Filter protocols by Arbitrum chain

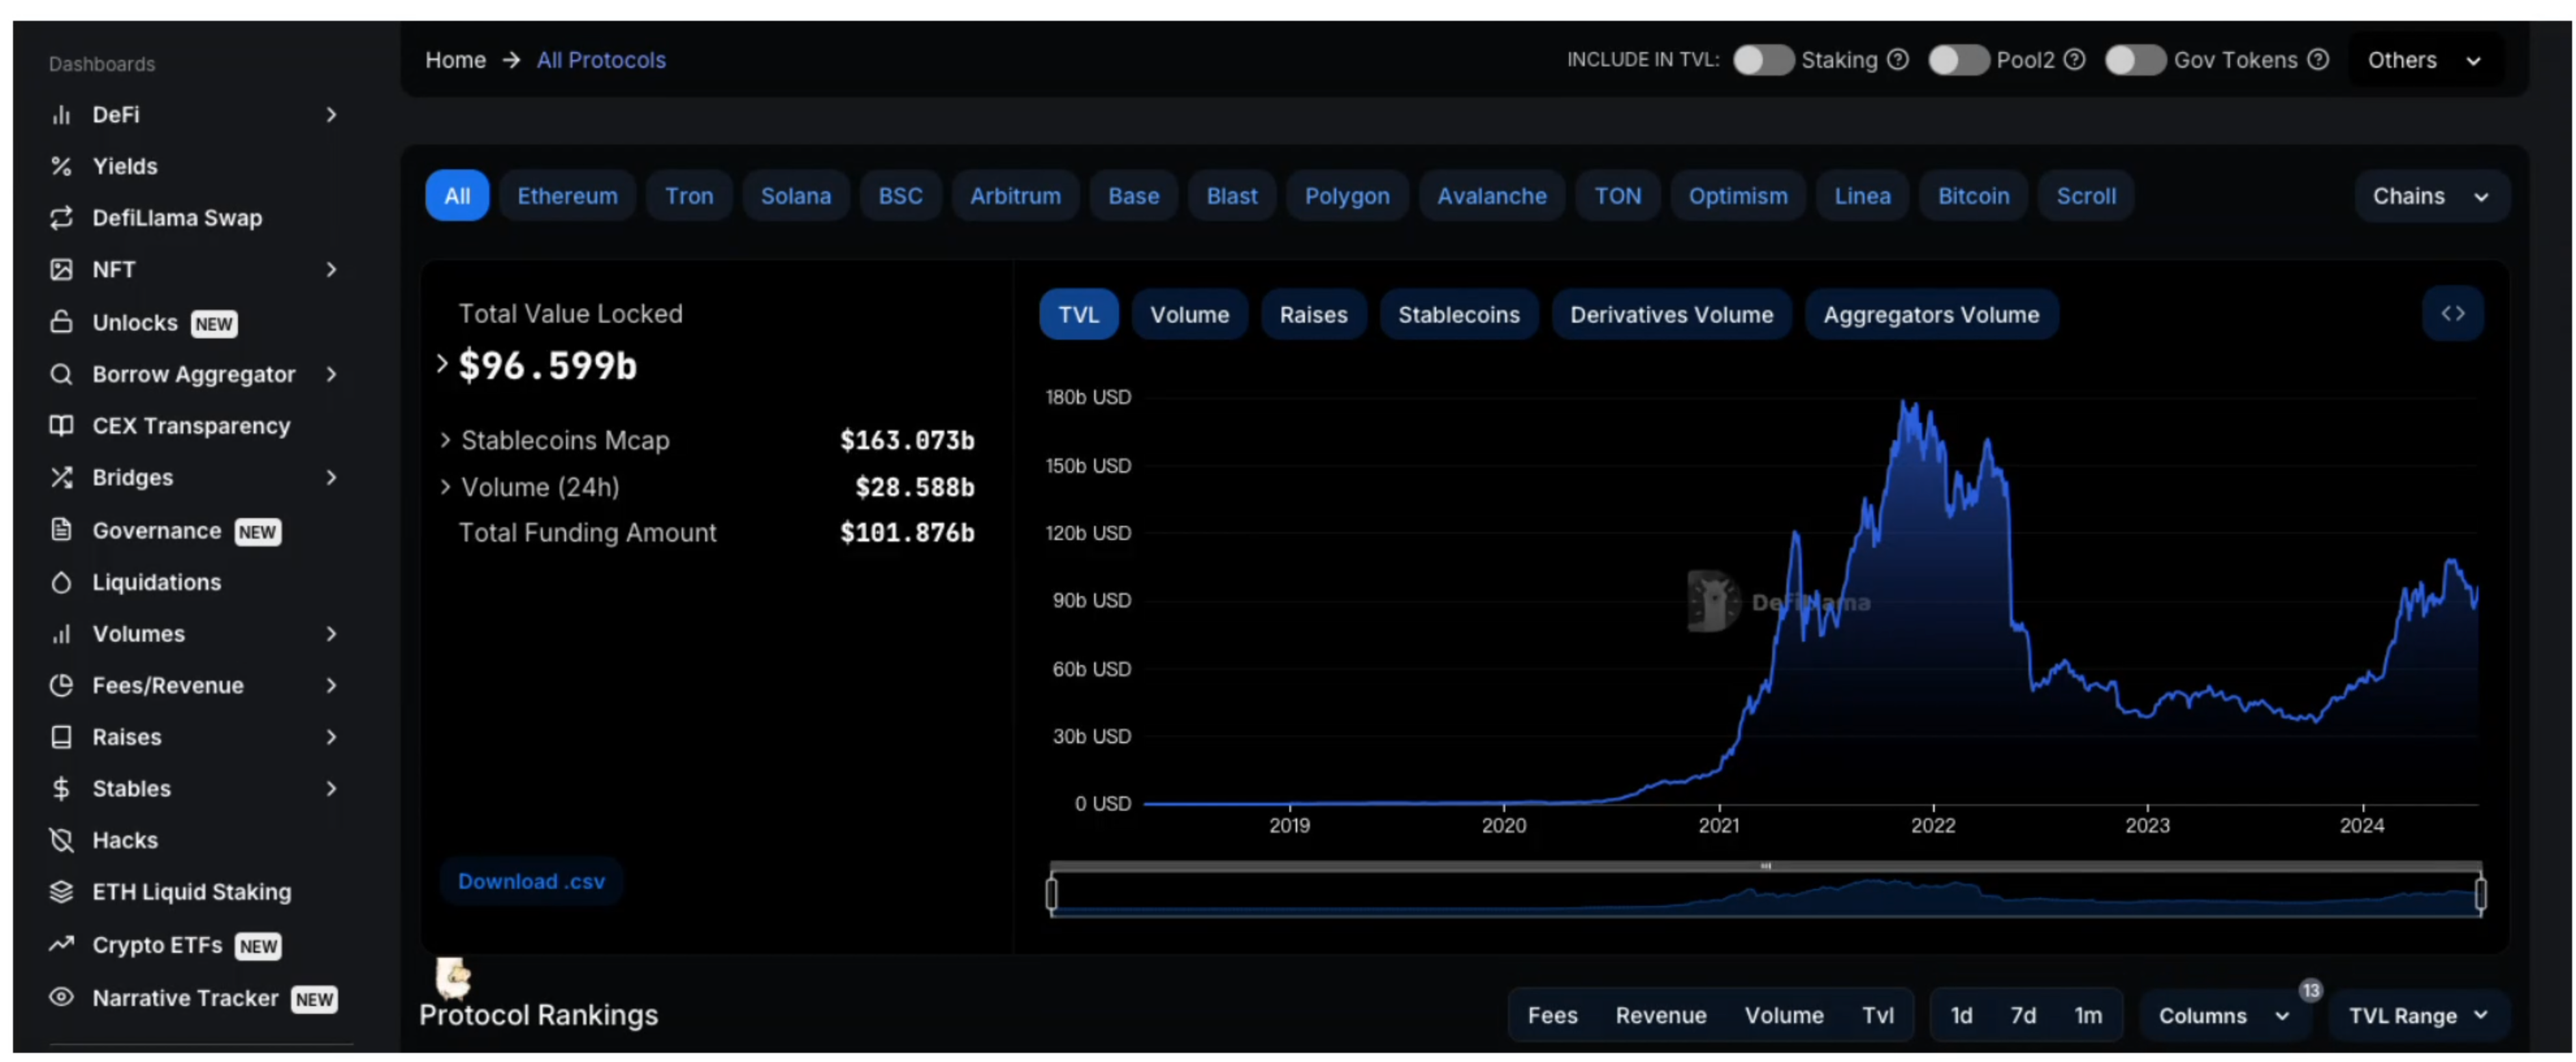click(x=1015, y=196)
